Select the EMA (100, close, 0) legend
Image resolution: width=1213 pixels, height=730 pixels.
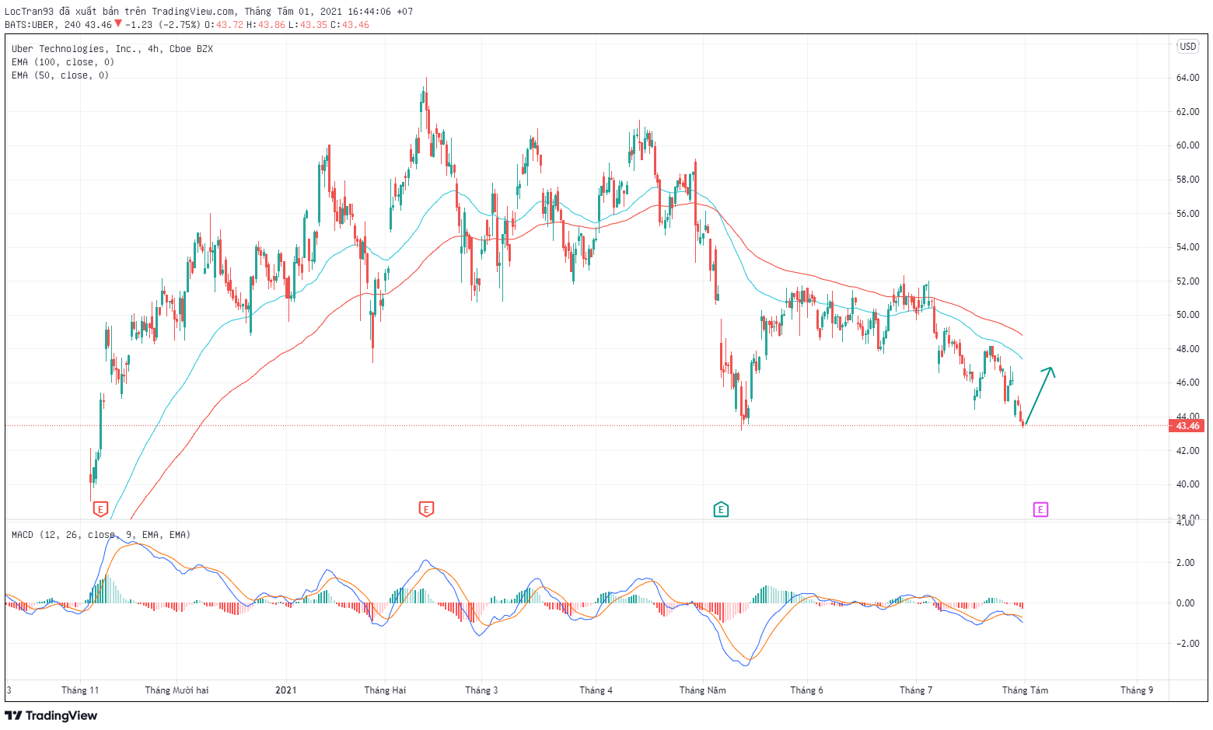[x=63, y=62]
